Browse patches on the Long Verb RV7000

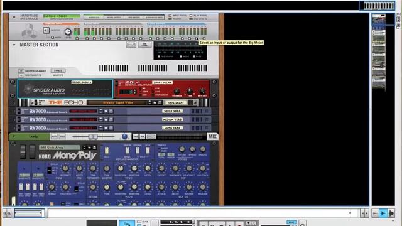pos(106,128)
